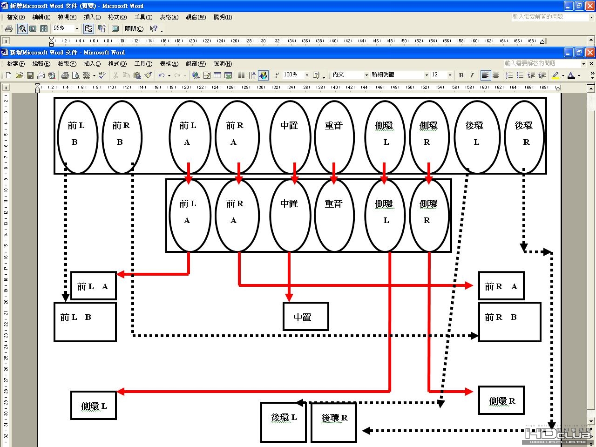
Task: Click the Save floppy disk icon
Action: click(30, 75)
